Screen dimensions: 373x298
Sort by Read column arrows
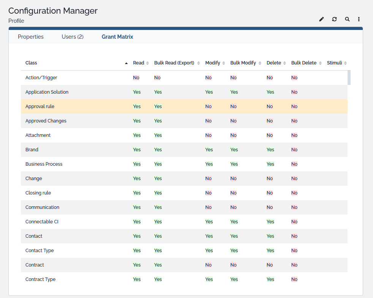pyautogui.click(x=147, y=63)
